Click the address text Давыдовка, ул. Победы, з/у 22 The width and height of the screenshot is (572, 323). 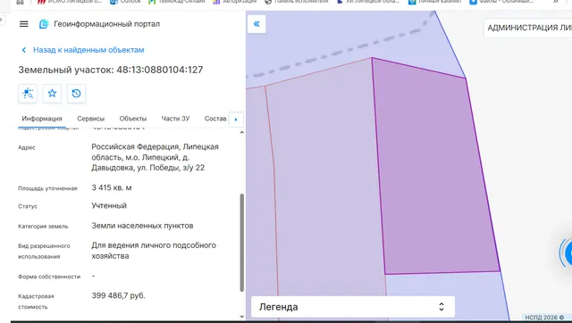148,168
